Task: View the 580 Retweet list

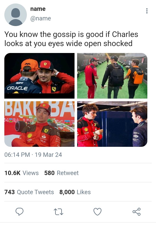Action: [x=62, y=173]
